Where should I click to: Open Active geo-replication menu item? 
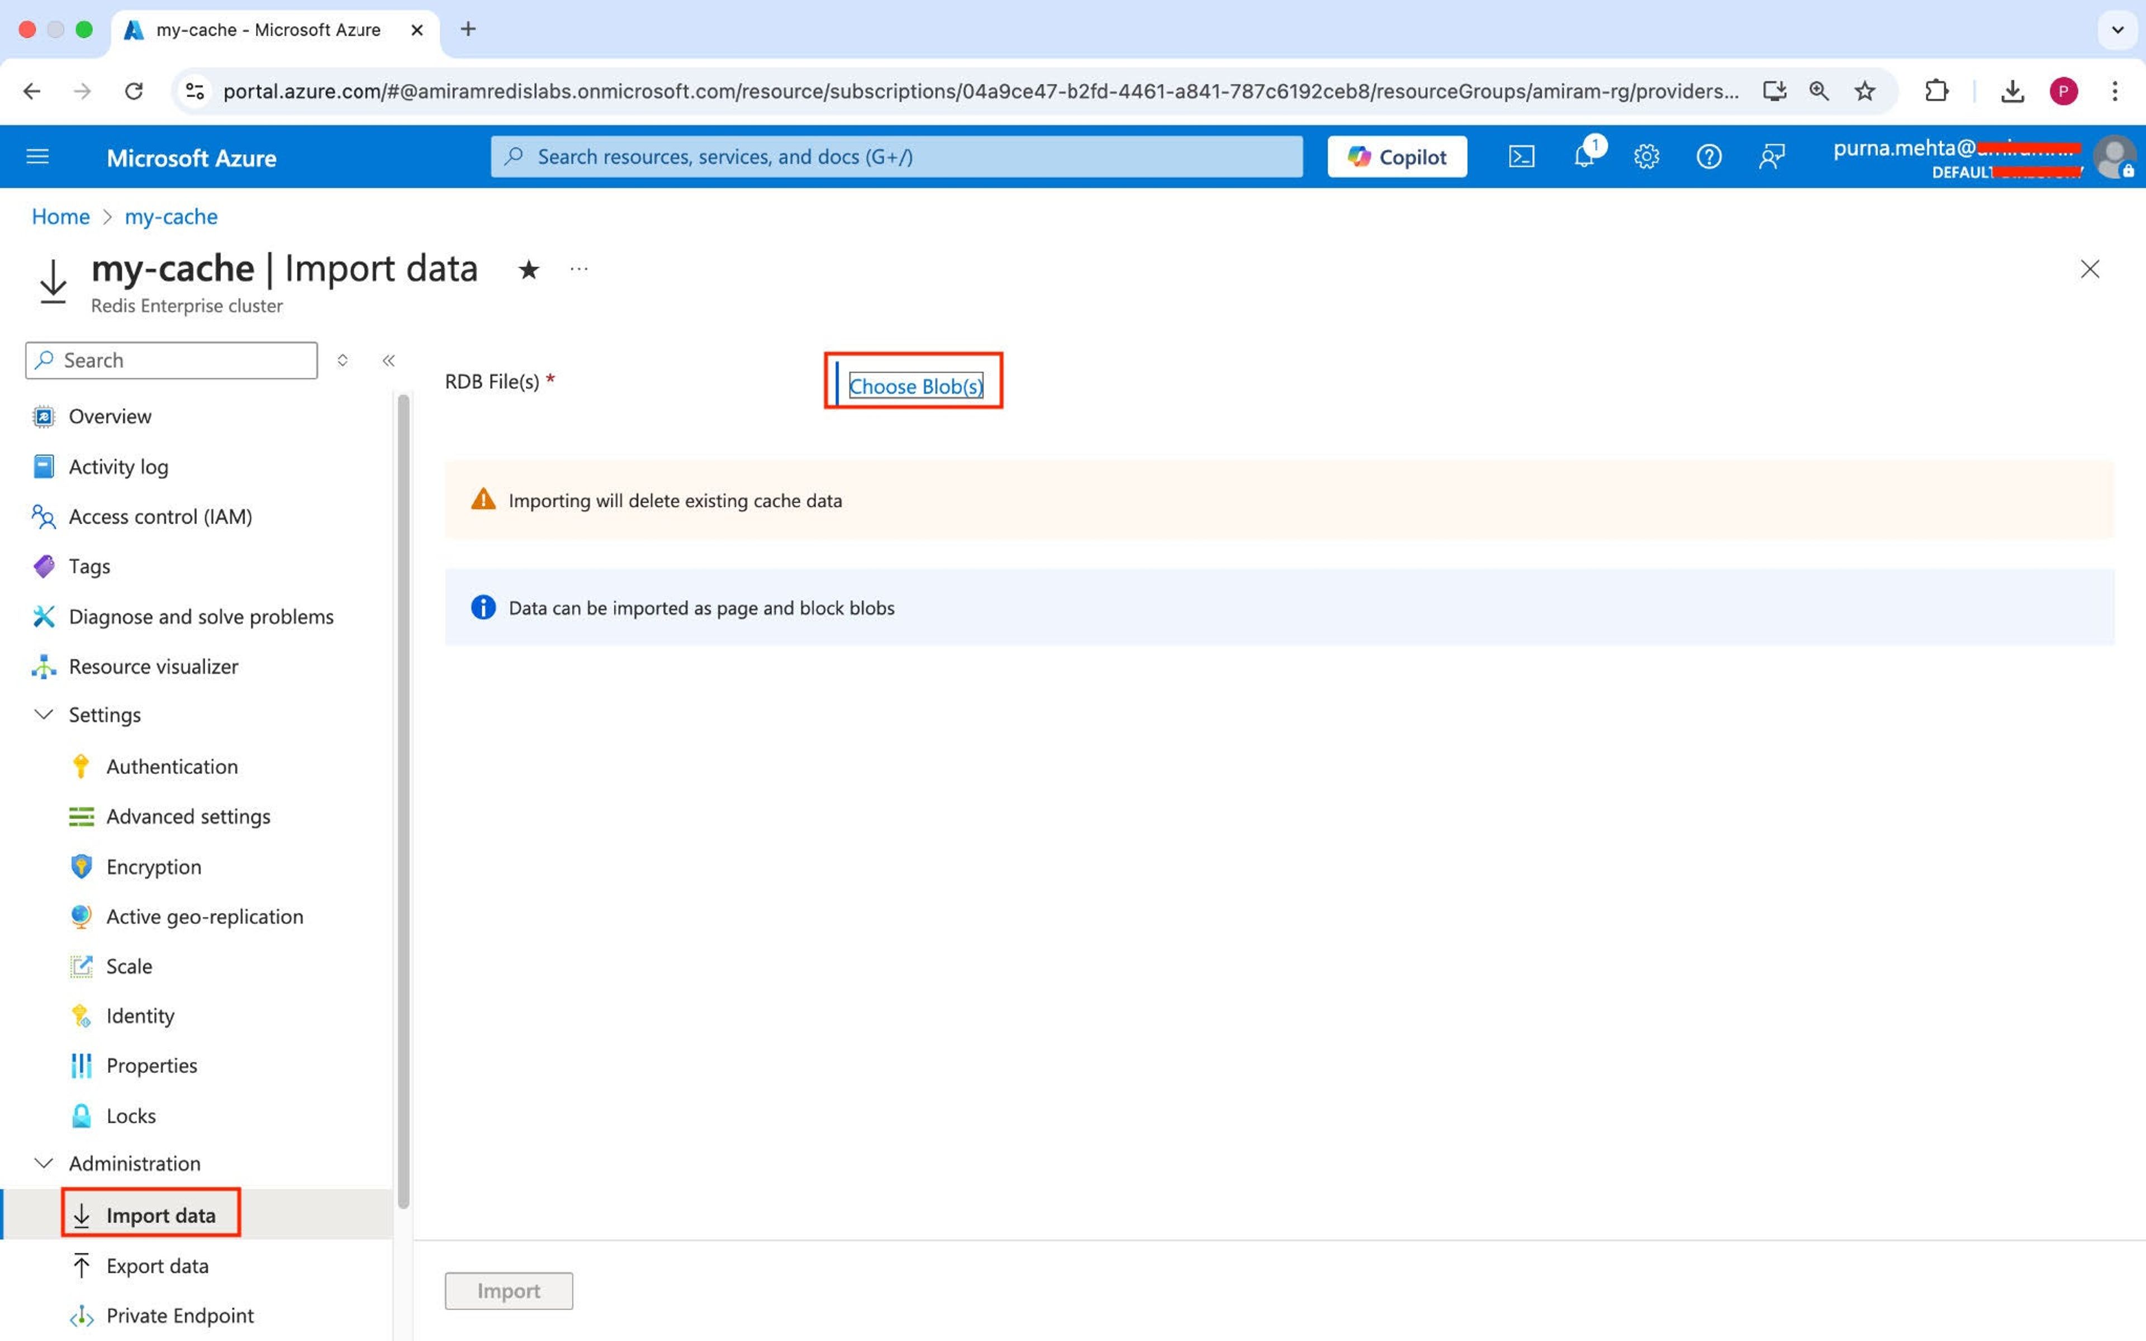204,916
